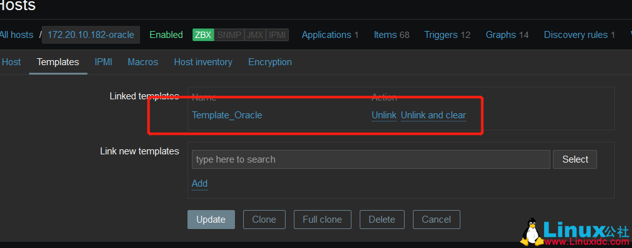The image size is (632, 248).
Task: Click the Clone button
Action: tap(264, 220)
